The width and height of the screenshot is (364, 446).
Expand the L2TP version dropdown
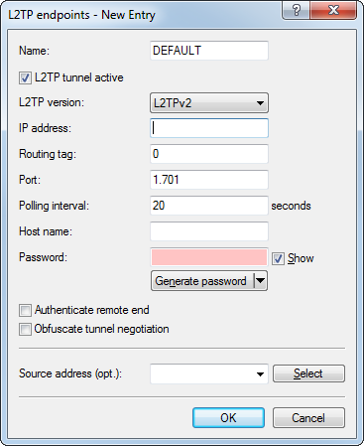(209, 103)
